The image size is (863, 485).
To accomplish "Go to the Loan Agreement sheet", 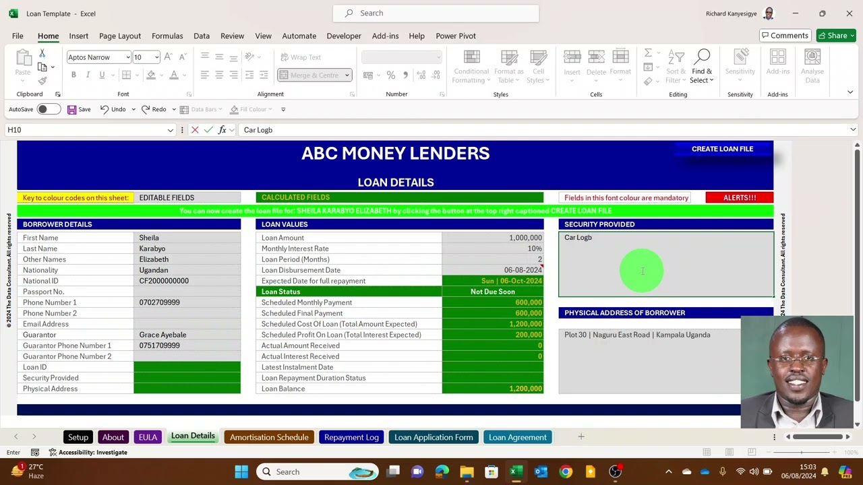I will click(518, 437).
